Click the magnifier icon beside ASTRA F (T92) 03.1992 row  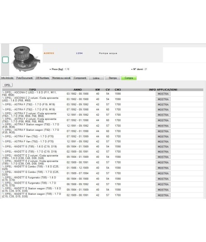[x=3, y=104]
